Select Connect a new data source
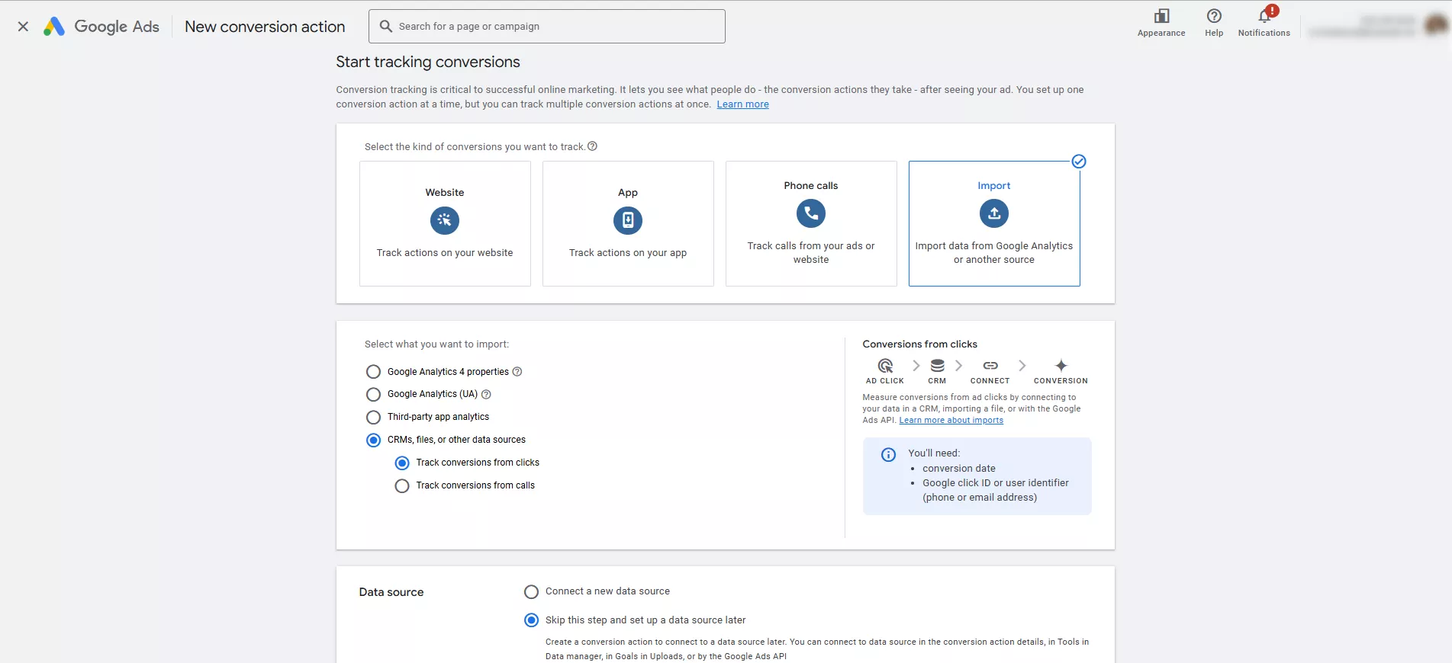 pyautogui.click(x=531, y=592)
